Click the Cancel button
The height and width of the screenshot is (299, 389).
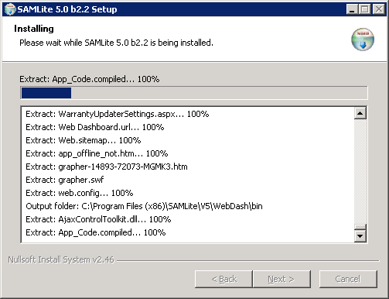pos(348,279)
